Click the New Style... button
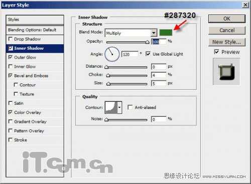 pos(227,42)
